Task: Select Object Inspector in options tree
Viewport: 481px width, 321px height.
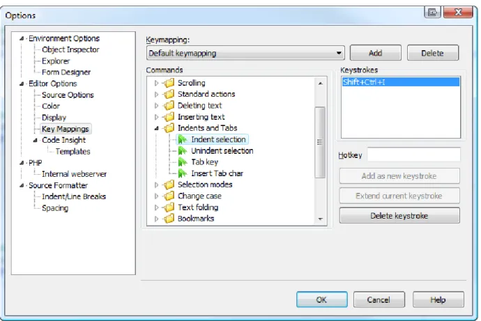Action: click(70, 49)
